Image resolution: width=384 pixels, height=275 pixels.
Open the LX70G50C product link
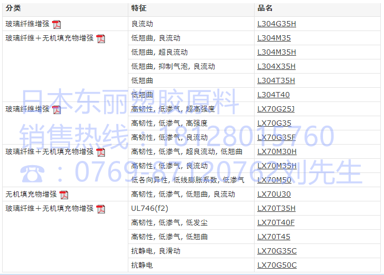click(277, 265)
